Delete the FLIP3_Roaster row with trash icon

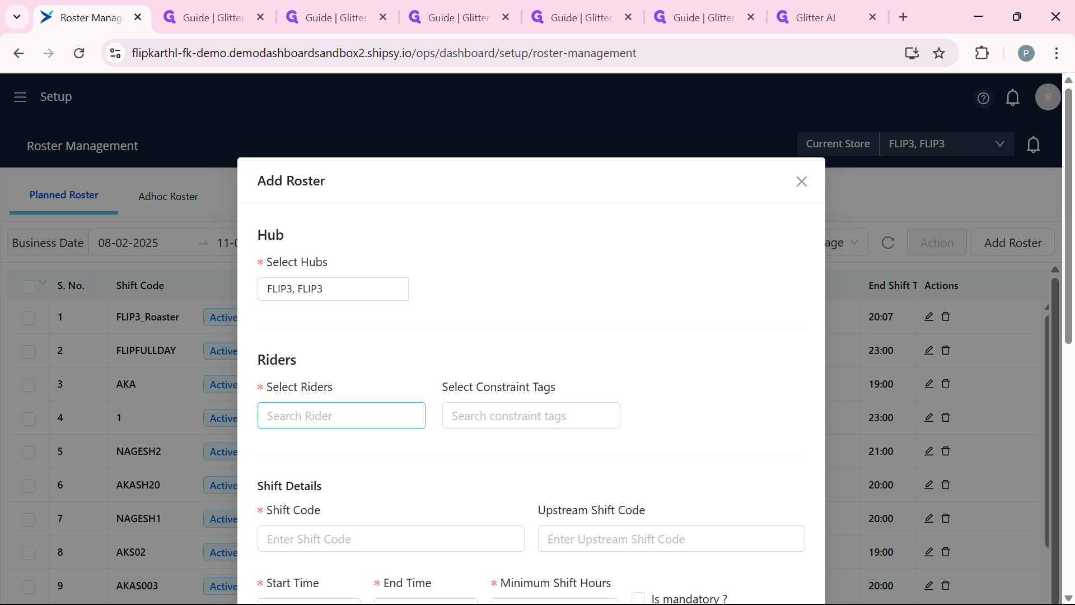946,317
